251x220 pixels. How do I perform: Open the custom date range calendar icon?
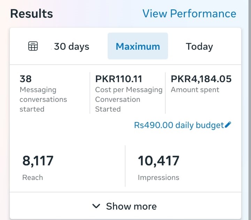pos(33,46)
